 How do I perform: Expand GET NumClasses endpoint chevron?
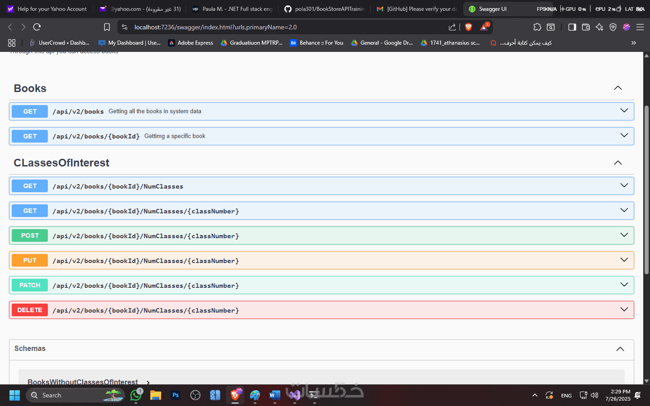click(624, 185)
